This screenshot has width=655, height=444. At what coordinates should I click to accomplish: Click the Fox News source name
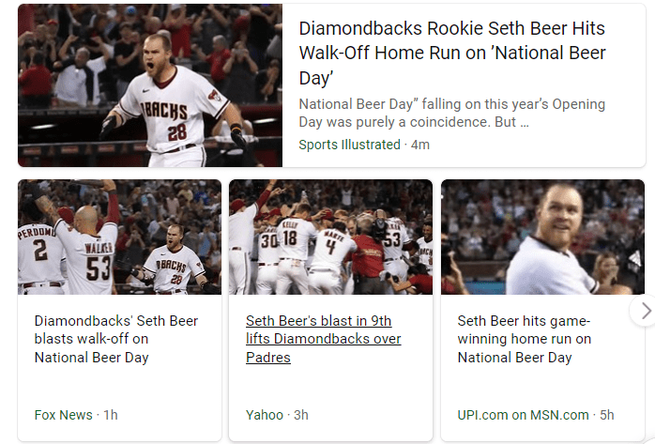click(64, 414)
